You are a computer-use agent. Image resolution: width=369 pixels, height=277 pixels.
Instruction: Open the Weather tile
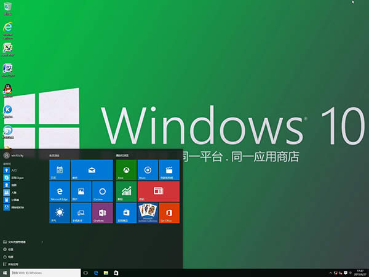point(59,212)
